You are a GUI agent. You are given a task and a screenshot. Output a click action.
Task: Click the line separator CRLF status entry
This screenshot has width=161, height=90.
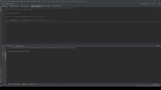[140, 86]
